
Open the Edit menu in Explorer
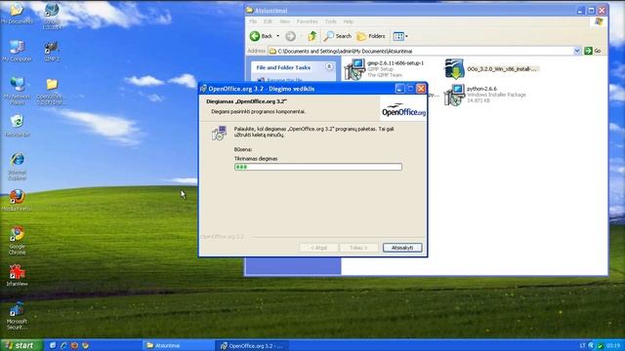(268, 21)
